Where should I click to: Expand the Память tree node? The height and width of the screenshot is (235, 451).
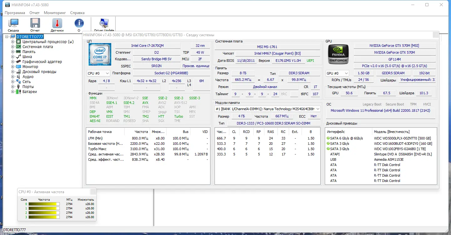13,52
